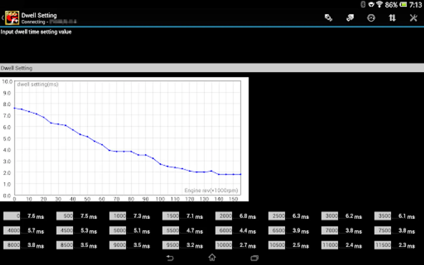Open the gauge meter icon
Screen dimensions: 424x265
pos(371,18)
